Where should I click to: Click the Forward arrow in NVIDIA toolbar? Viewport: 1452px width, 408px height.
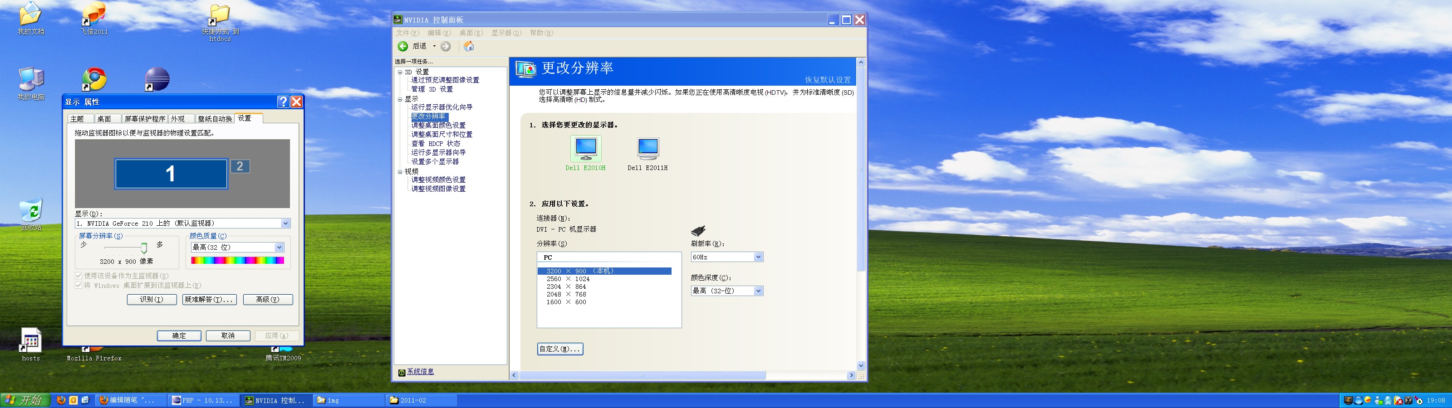pos(445,46)
